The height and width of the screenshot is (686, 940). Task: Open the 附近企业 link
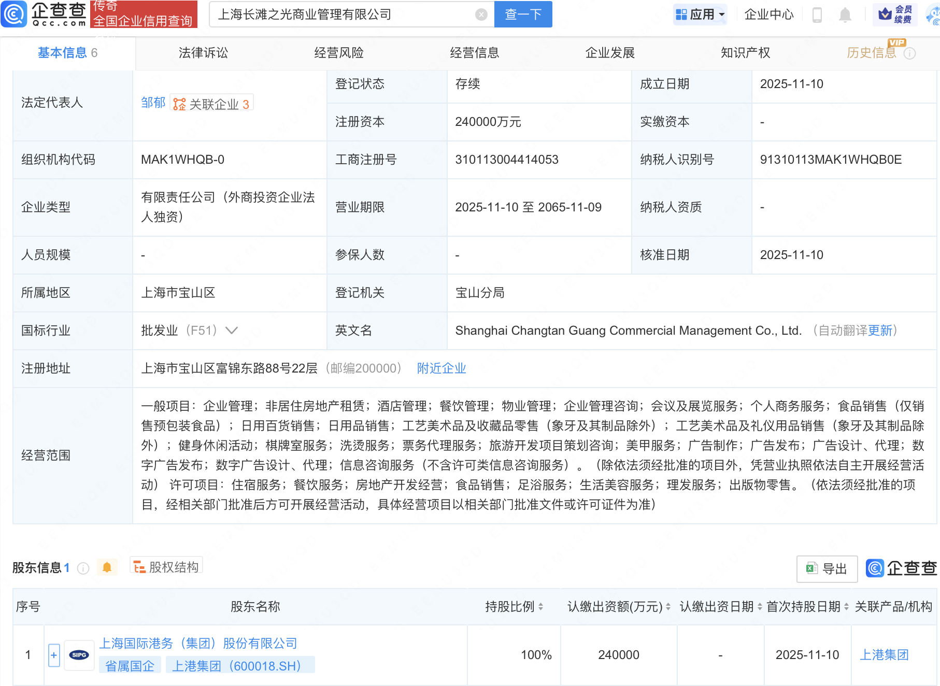click(x=441, y=368)
